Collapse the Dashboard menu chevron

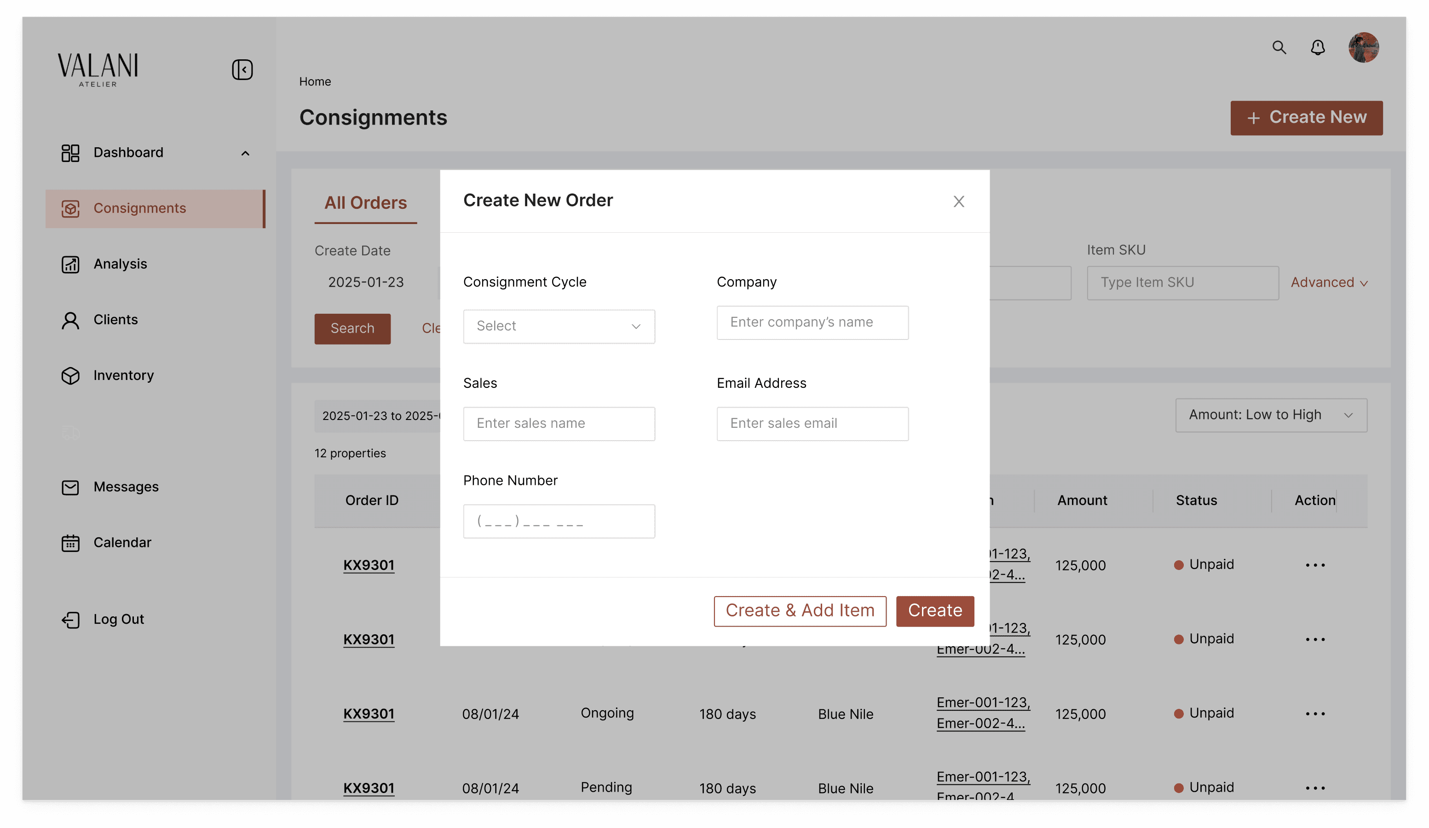tap(245, 153)
